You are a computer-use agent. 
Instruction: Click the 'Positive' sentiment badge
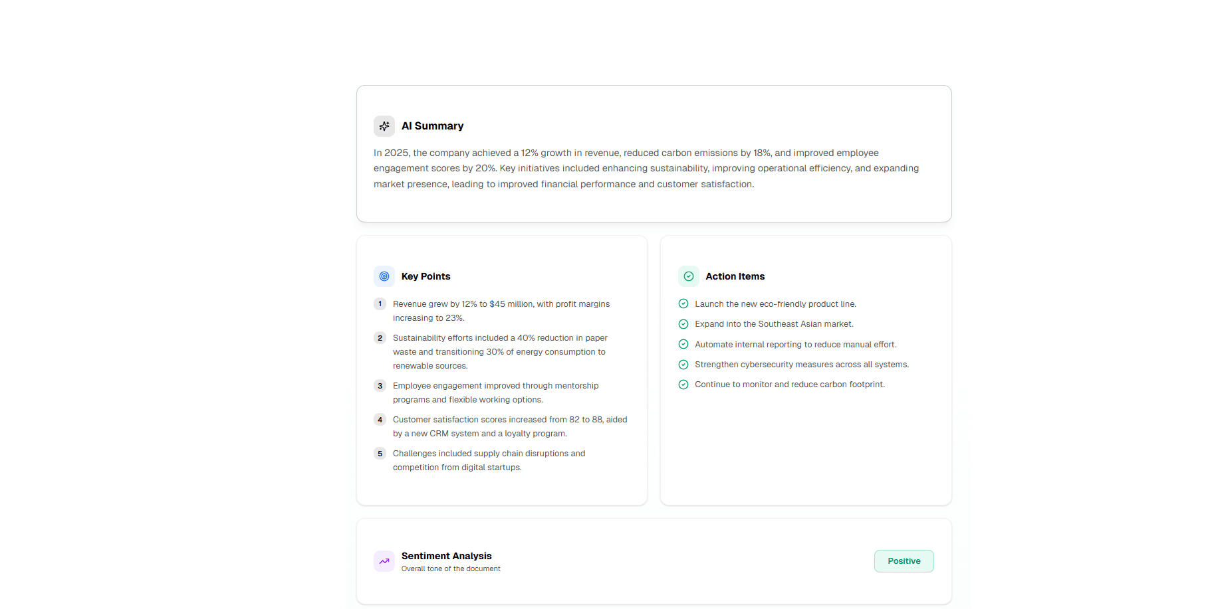[904, 561]
